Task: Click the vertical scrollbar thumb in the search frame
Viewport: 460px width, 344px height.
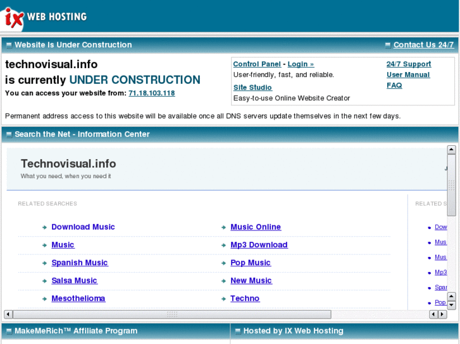Action: [x=452, y=185]
